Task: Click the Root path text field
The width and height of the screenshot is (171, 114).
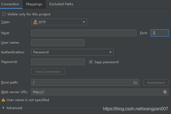Action: 82,82
